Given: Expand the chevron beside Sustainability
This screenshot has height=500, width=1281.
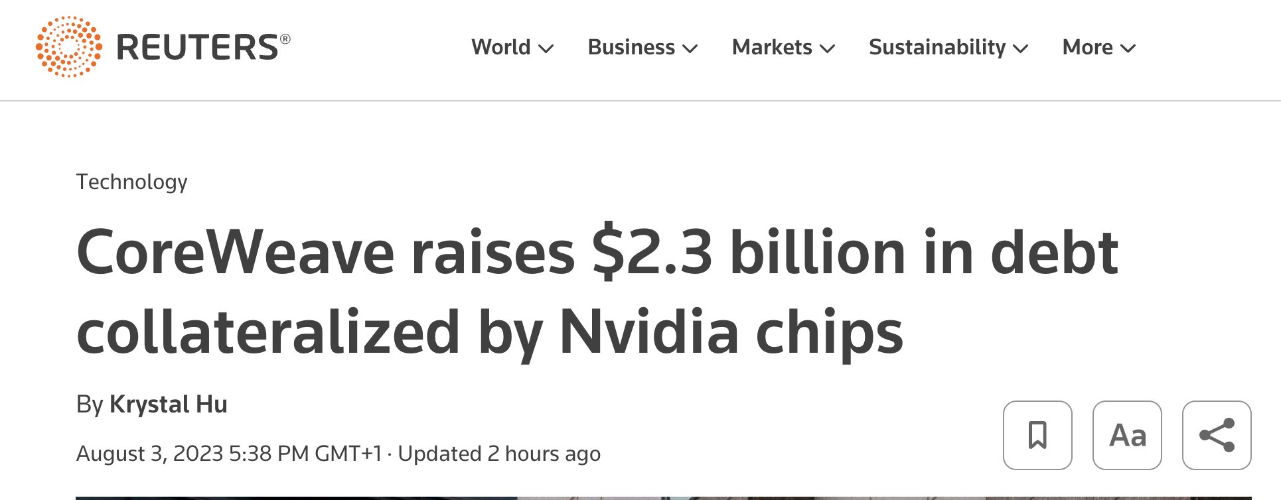Looking at the screenshot, I should click(x=1021, y=48).
